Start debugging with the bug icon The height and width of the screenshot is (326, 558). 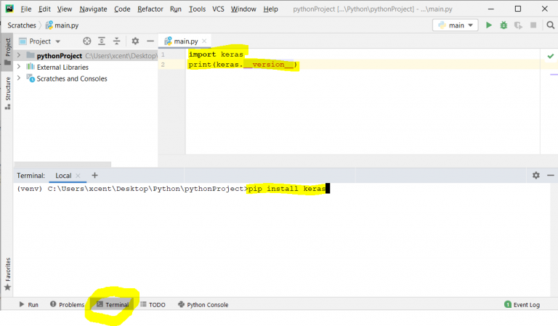[504, 25]
